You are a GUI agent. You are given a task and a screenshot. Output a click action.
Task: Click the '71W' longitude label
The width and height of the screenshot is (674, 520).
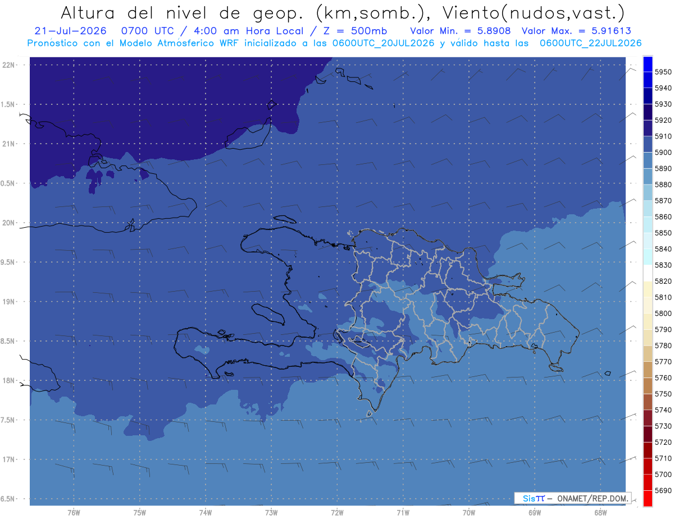click(403, 512)
